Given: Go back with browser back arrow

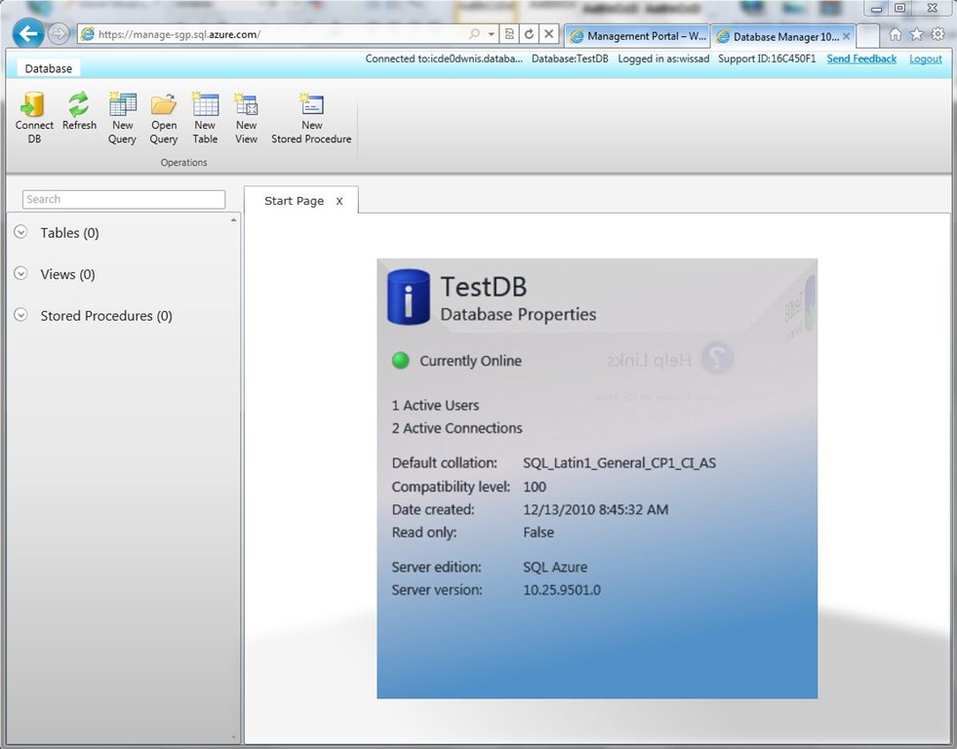Looking at the screenshot, I should [27, 33].
